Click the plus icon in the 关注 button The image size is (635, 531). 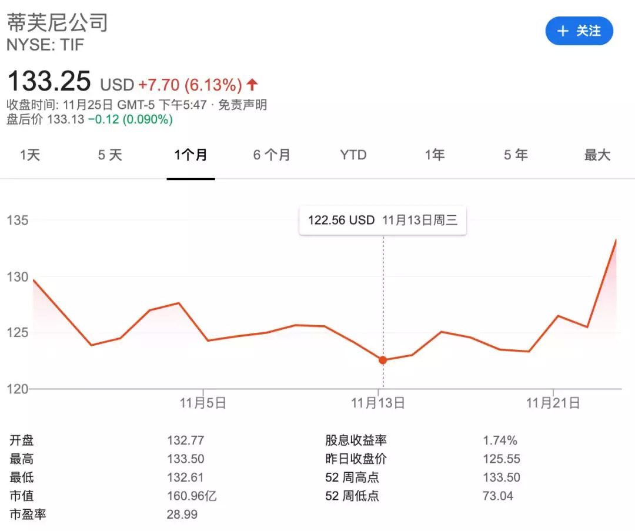pos(563,31)
